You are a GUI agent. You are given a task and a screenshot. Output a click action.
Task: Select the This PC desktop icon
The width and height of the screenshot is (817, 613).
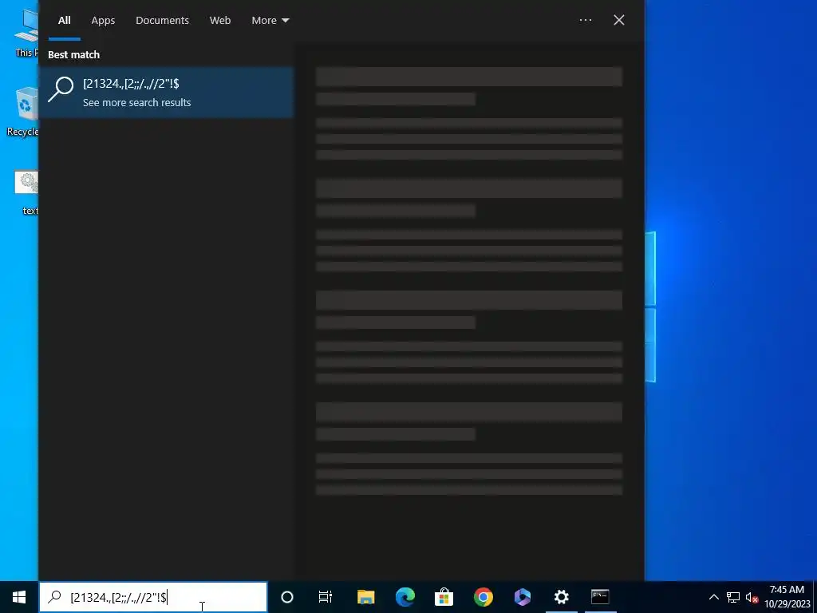click(x=26, y=32)
